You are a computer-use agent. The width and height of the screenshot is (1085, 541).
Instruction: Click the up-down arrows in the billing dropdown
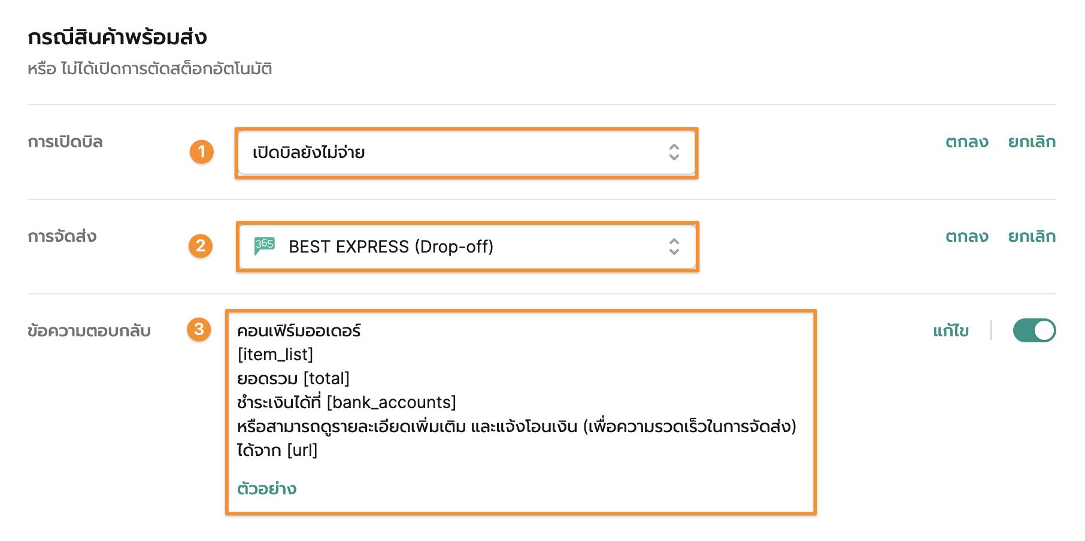pos(674,152)
